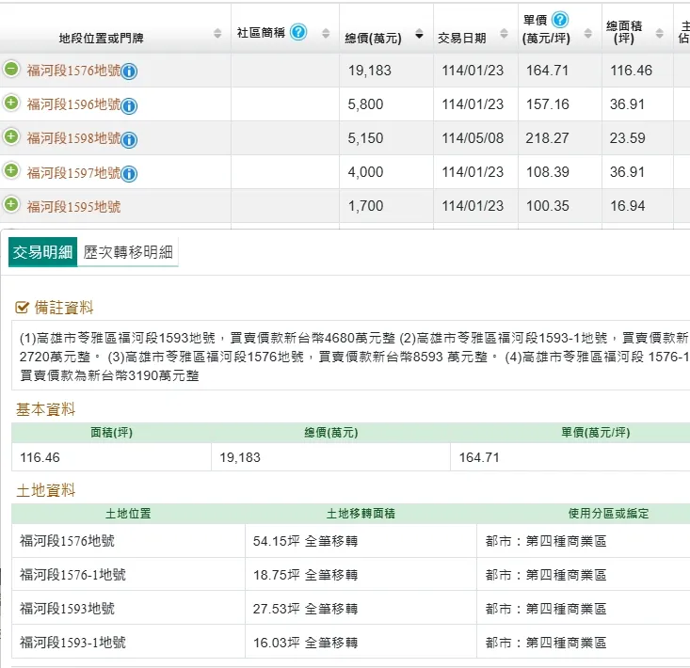Screen dimensions: 690x668
Task: Click info icon next to 福河段1596地號
Action: [130, 105]
